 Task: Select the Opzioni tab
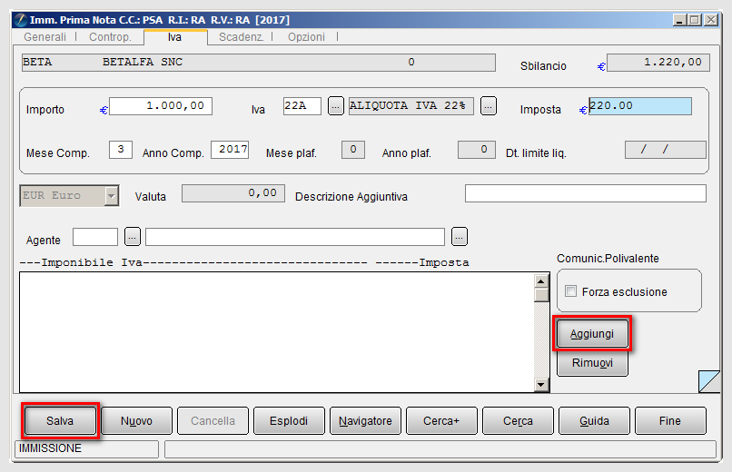coord(306,37)
